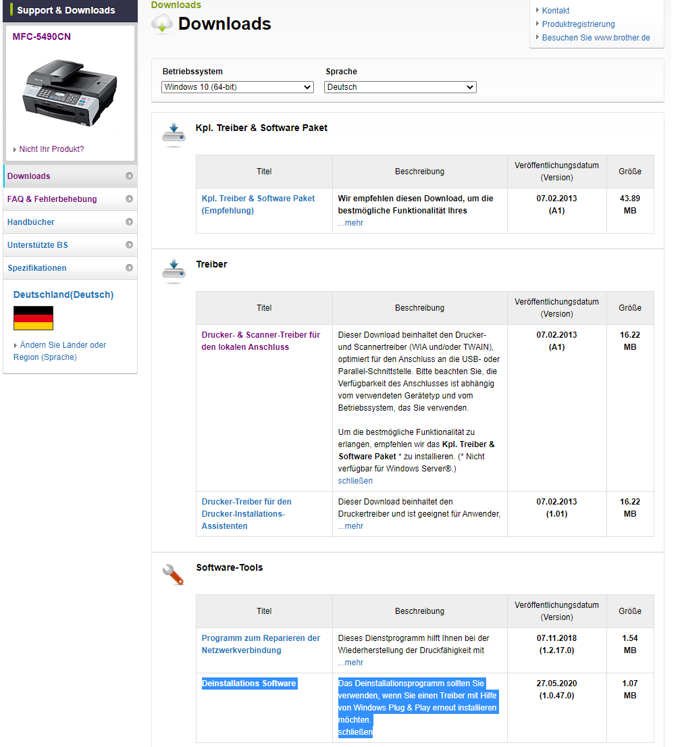Click the arrow icon on the Handbücher item

(x=129, y=222)
